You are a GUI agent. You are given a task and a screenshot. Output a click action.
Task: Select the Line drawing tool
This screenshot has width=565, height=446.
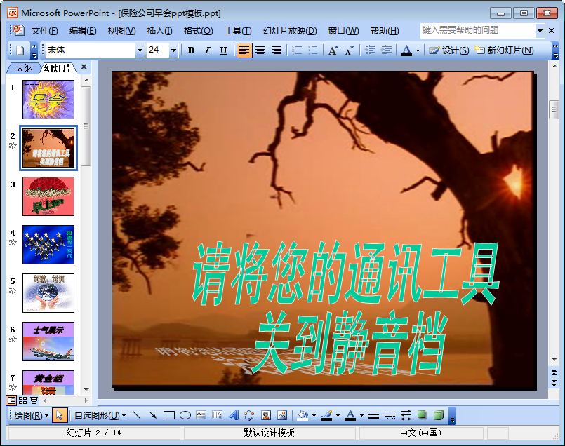pyautogui.click(x=137, y=415)
